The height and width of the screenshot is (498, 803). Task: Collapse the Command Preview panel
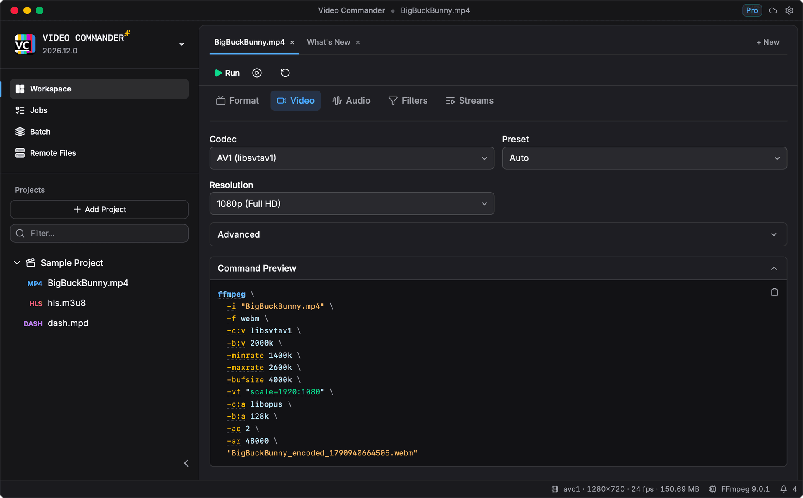(x=498, y=268)
